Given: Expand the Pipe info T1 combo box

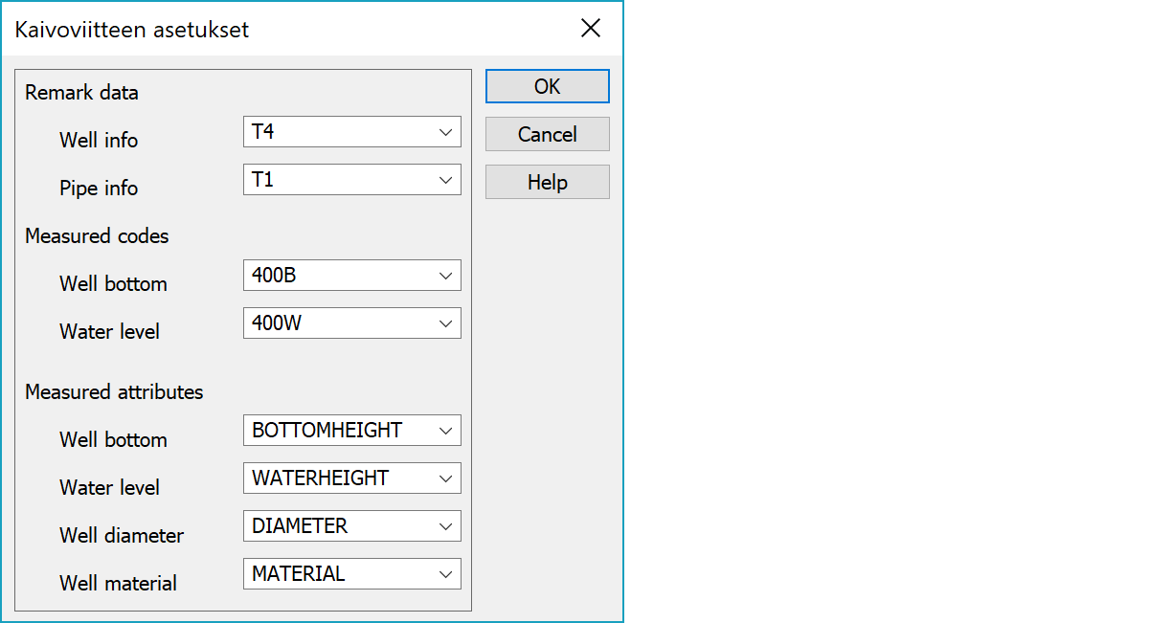Looking at the screenshot, I should 352,180.
